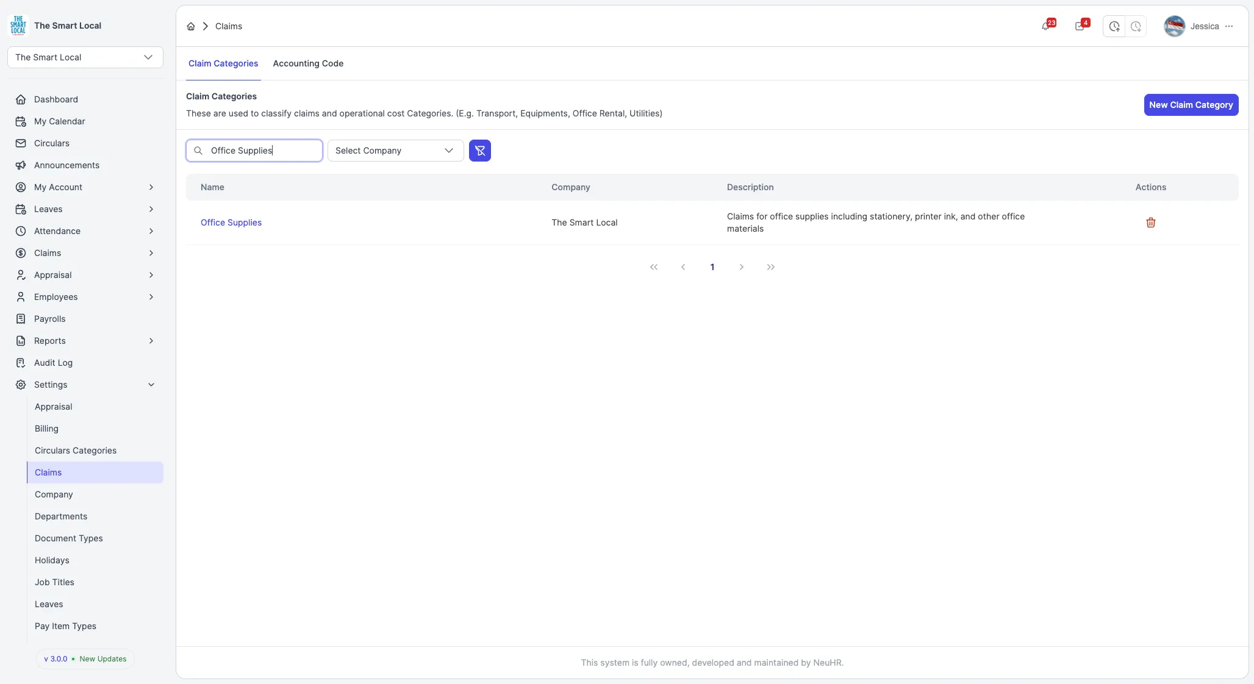Click the search magnifier icon
Screen dimensions: 1254x684
(x=198, y=151)
